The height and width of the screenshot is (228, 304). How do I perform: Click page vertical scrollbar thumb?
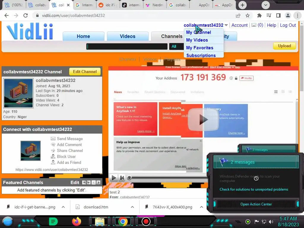coord(302,58)
